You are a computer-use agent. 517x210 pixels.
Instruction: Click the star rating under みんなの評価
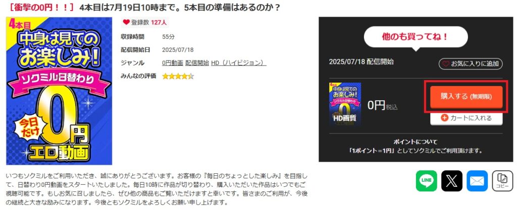click(x=178, y=76)
